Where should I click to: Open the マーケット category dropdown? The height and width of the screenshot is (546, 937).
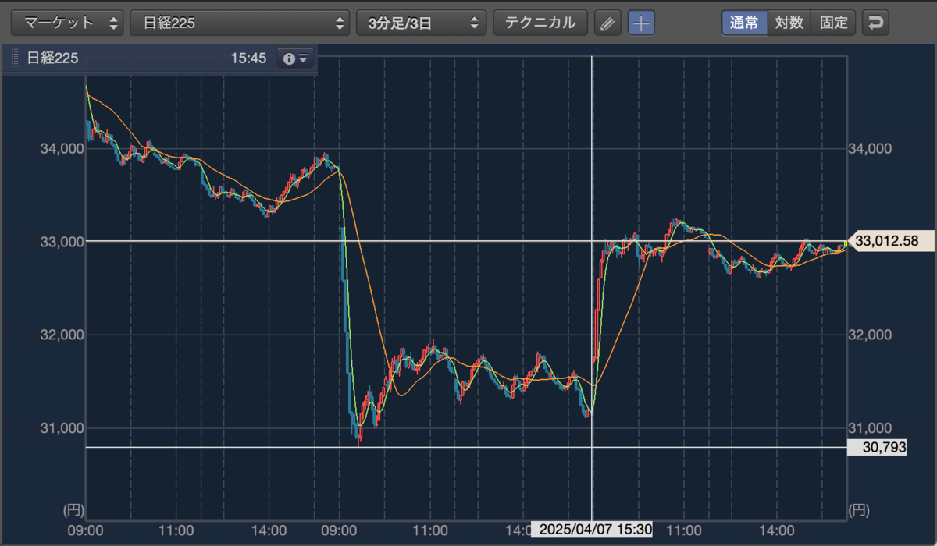coord(68,23)
